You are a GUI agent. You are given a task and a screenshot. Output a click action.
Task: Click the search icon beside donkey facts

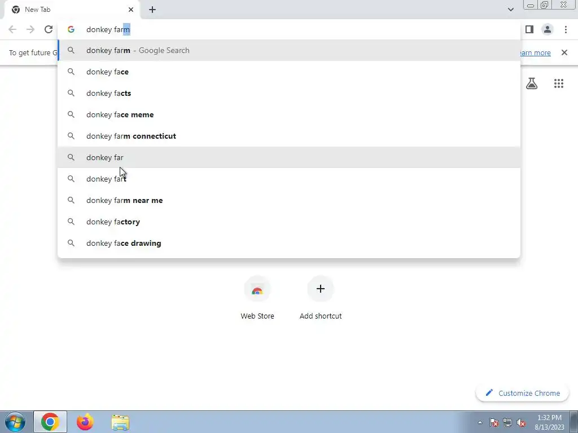pyautogui.click(x=71, y=93)
